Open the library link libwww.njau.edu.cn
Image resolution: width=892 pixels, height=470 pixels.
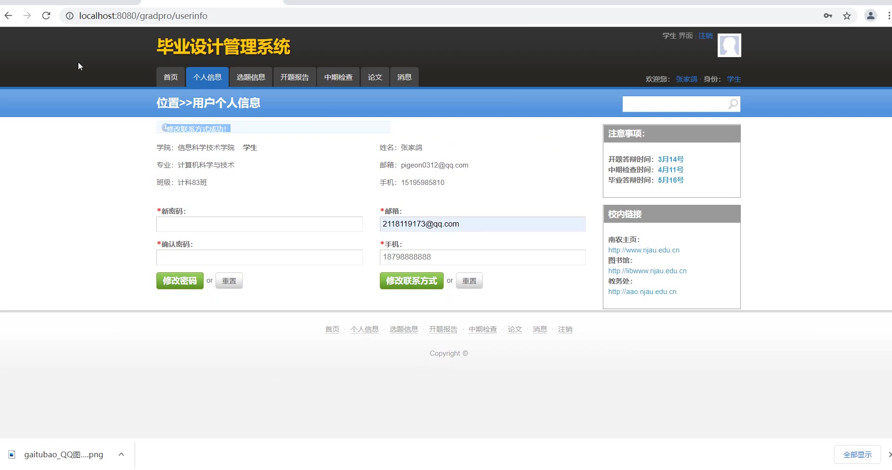point(647,271)
